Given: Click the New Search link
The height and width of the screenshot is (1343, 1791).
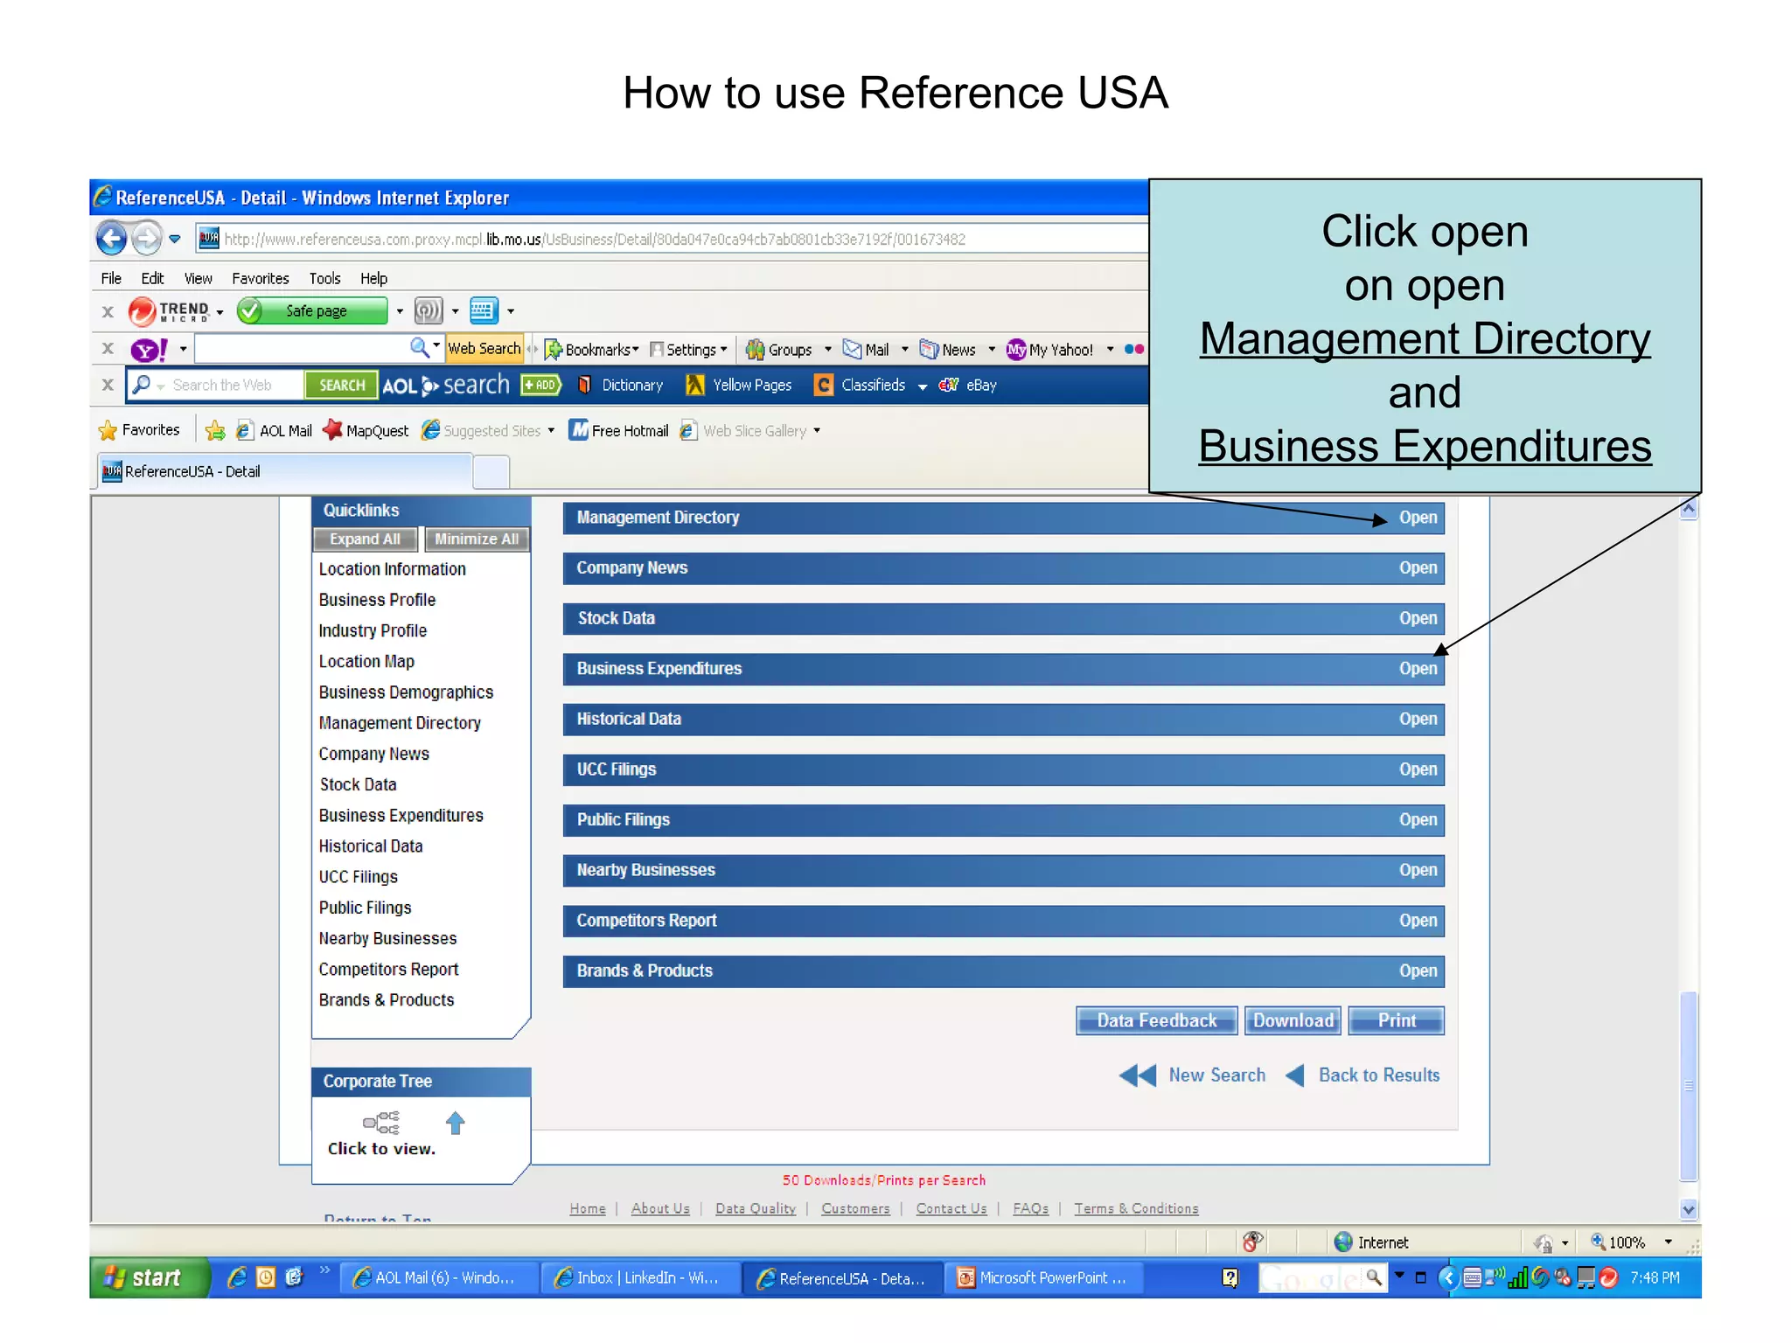Looking at the screenshot, I should [1193, 1075].
